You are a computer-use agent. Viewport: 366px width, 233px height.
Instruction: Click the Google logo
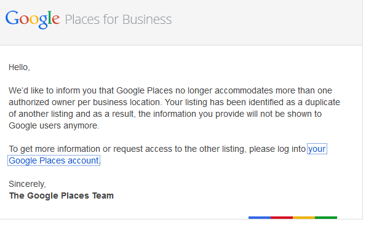coord(33,19)
